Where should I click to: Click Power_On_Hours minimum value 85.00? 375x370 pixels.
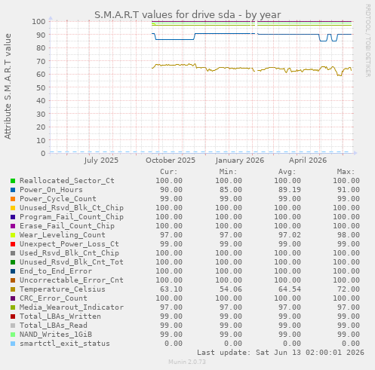click(x=231, y=190)
